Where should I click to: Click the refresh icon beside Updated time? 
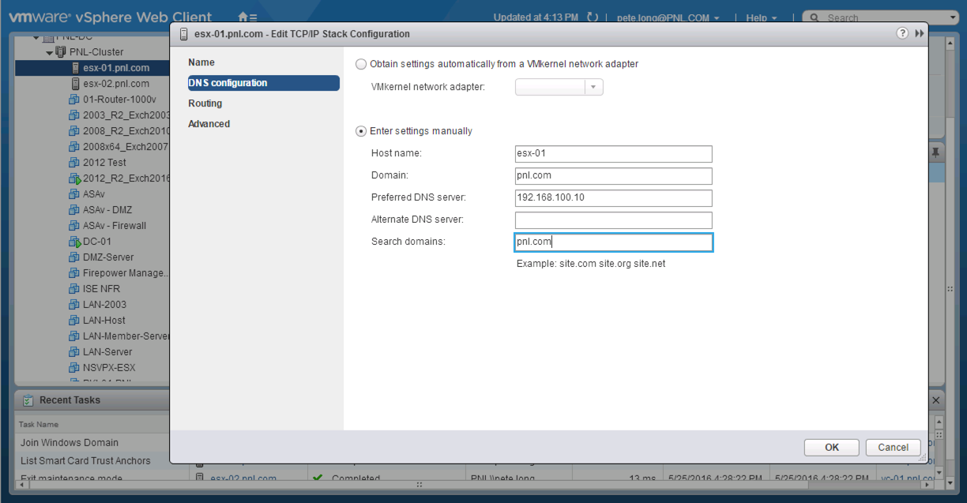coord(593,17)
